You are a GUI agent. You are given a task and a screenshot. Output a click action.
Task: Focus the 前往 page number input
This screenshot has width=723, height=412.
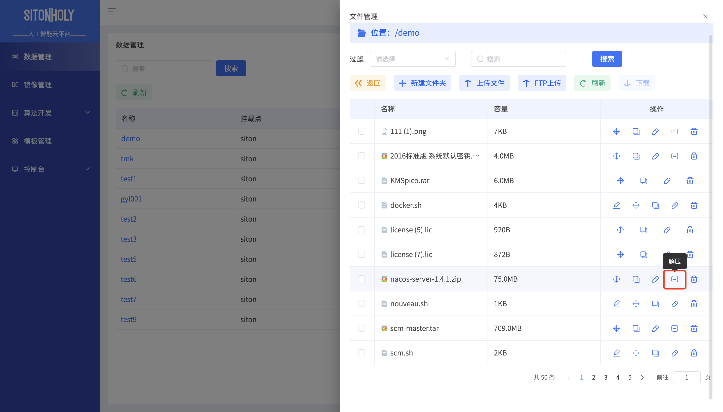[x=687, y=378]
